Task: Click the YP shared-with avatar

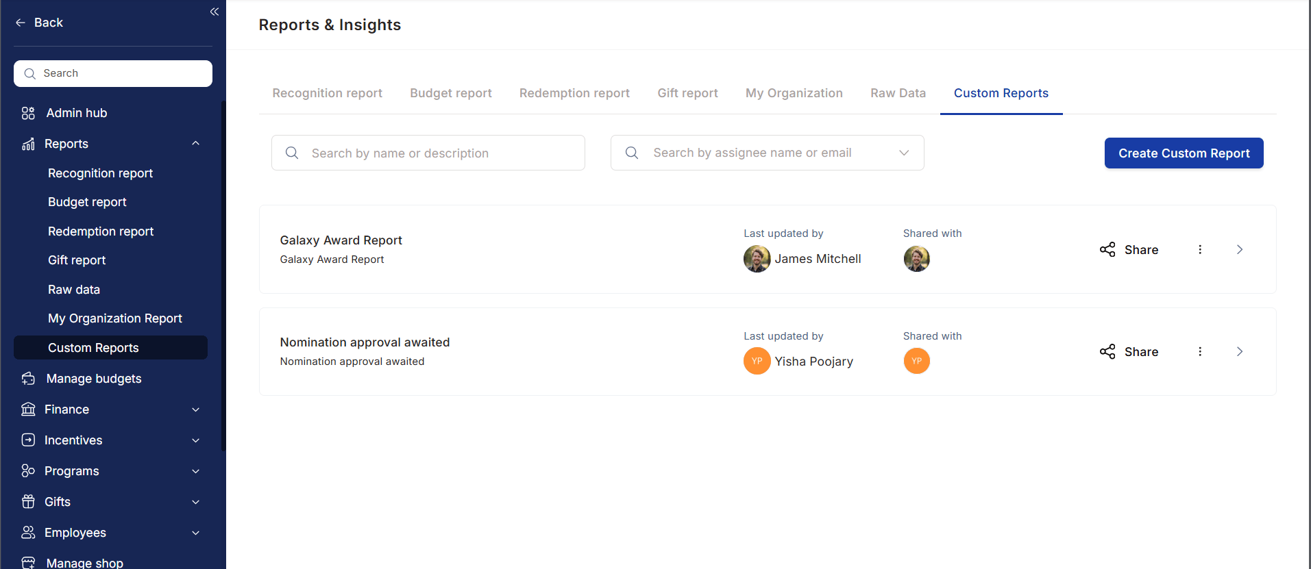Action: click(917, 361)
